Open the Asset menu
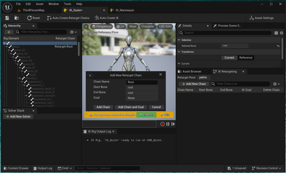Image resolution: width=286 pixels, height=173 pixels. click(40, 4)
